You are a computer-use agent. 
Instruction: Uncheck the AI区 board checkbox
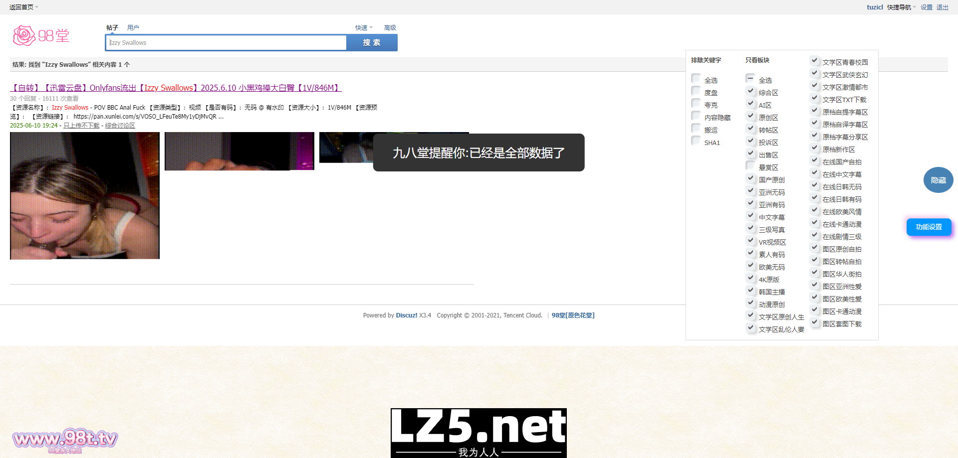[750, 104]
